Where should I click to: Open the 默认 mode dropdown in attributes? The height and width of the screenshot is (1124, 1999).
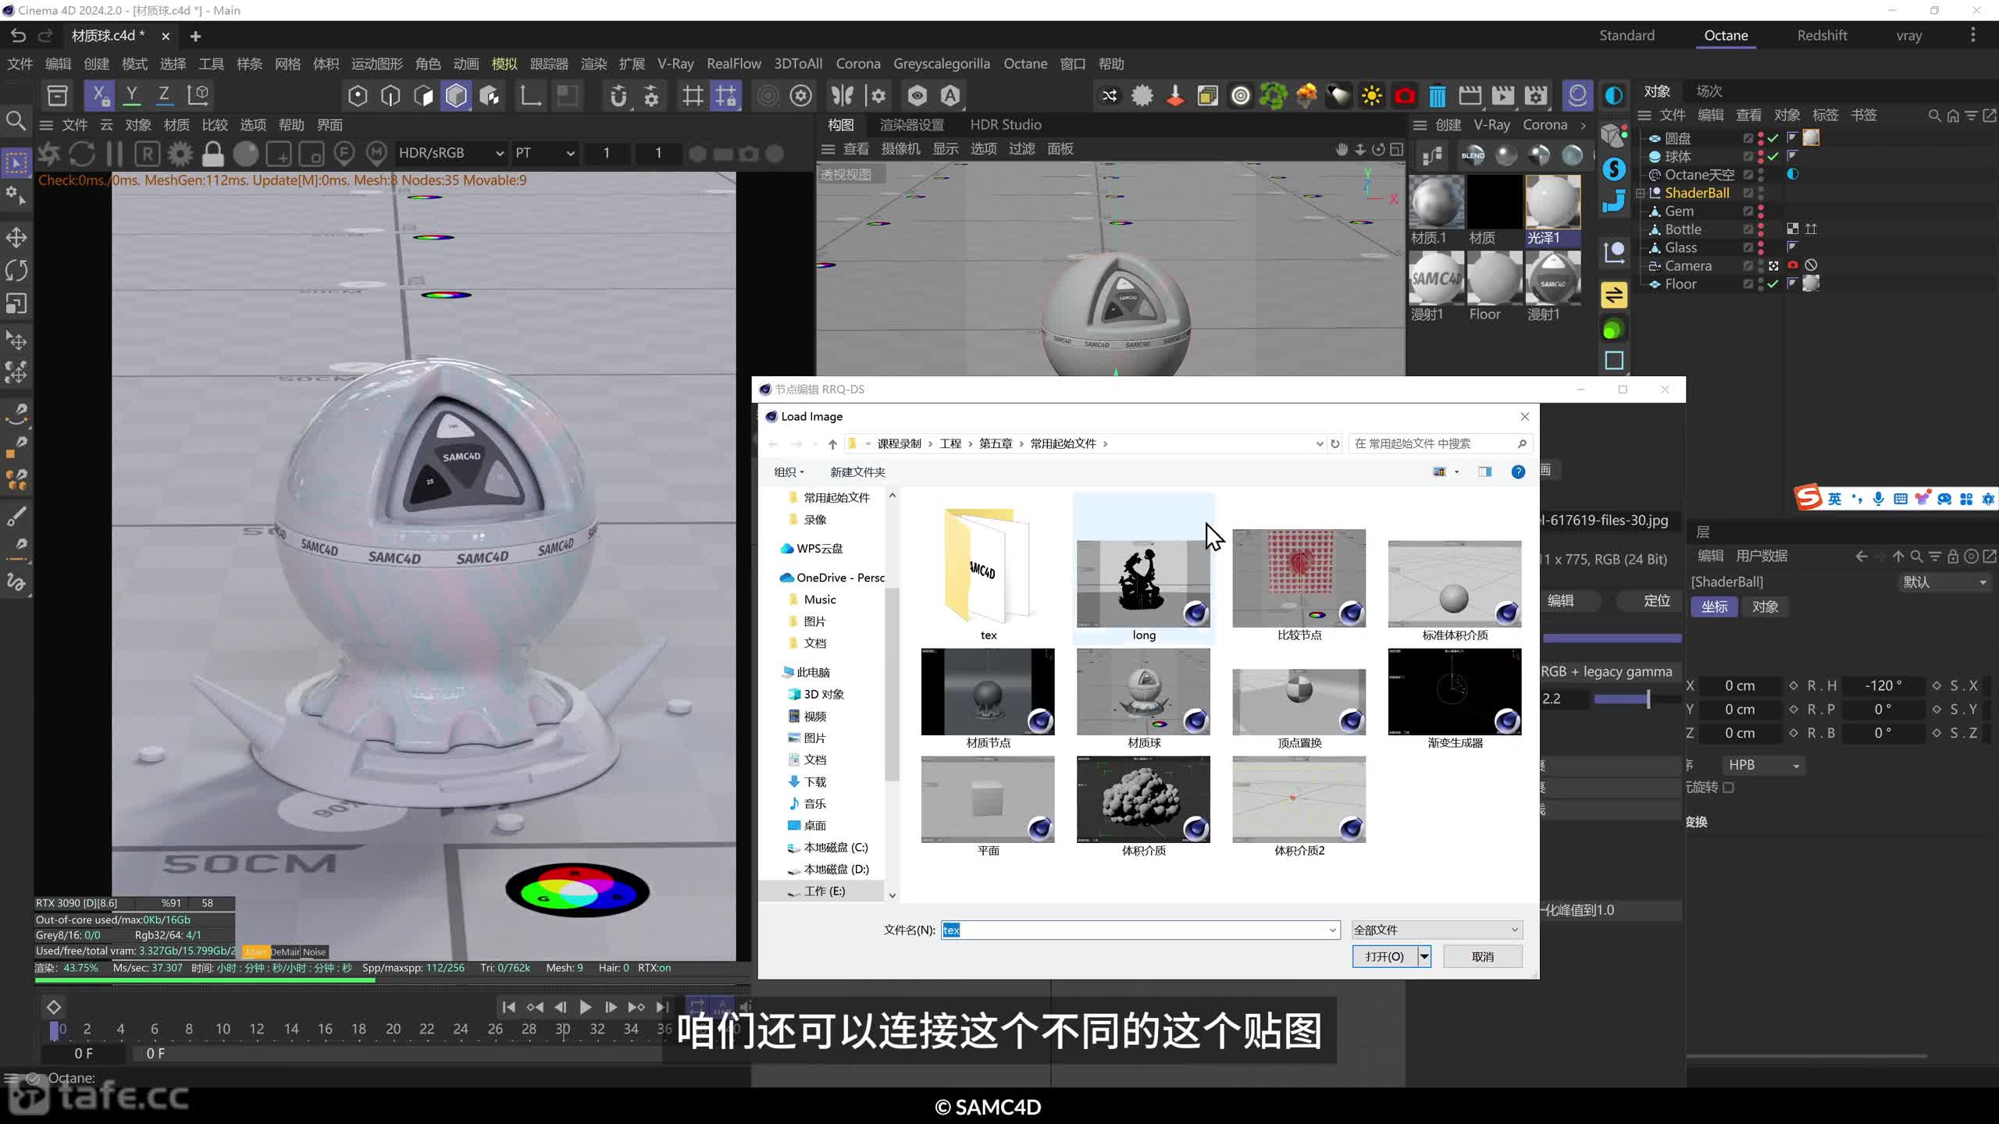point(1944,582)
